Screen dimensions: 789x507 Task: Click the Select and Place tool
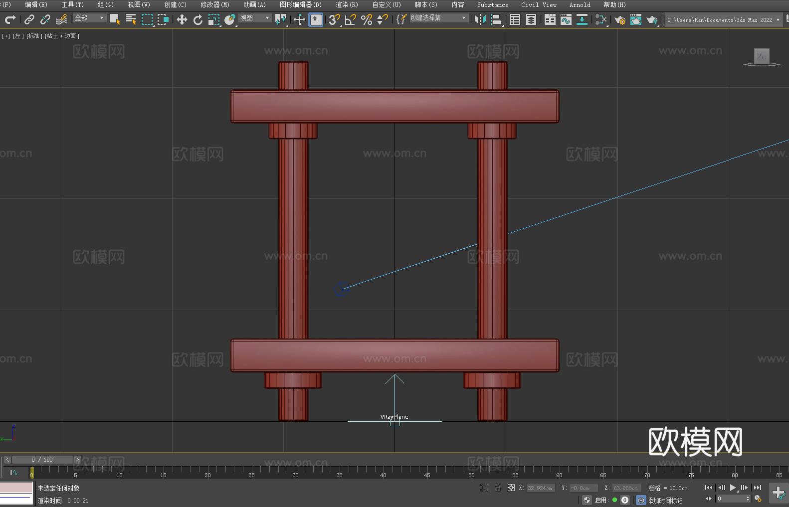(230, 19)
